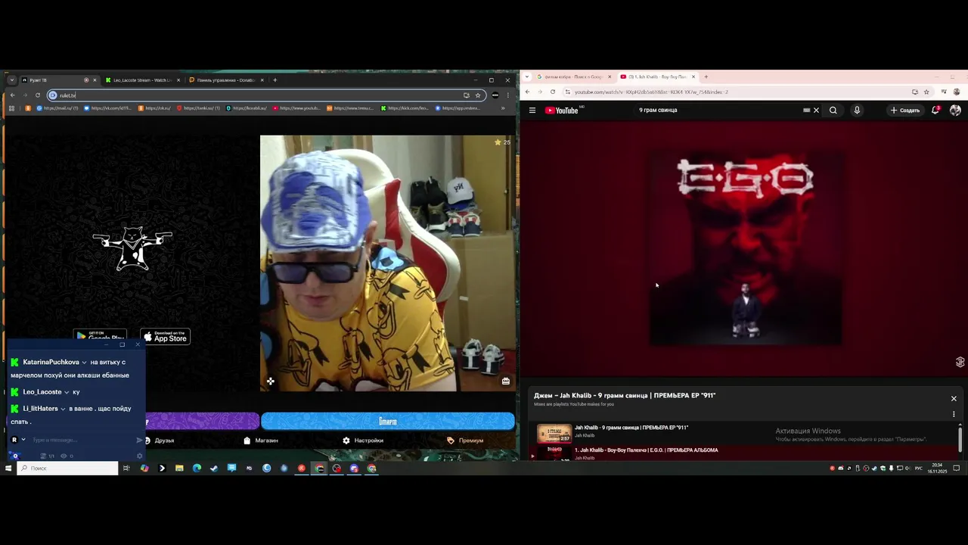Switch to Панель управления Donation tab

coord(226,80)
